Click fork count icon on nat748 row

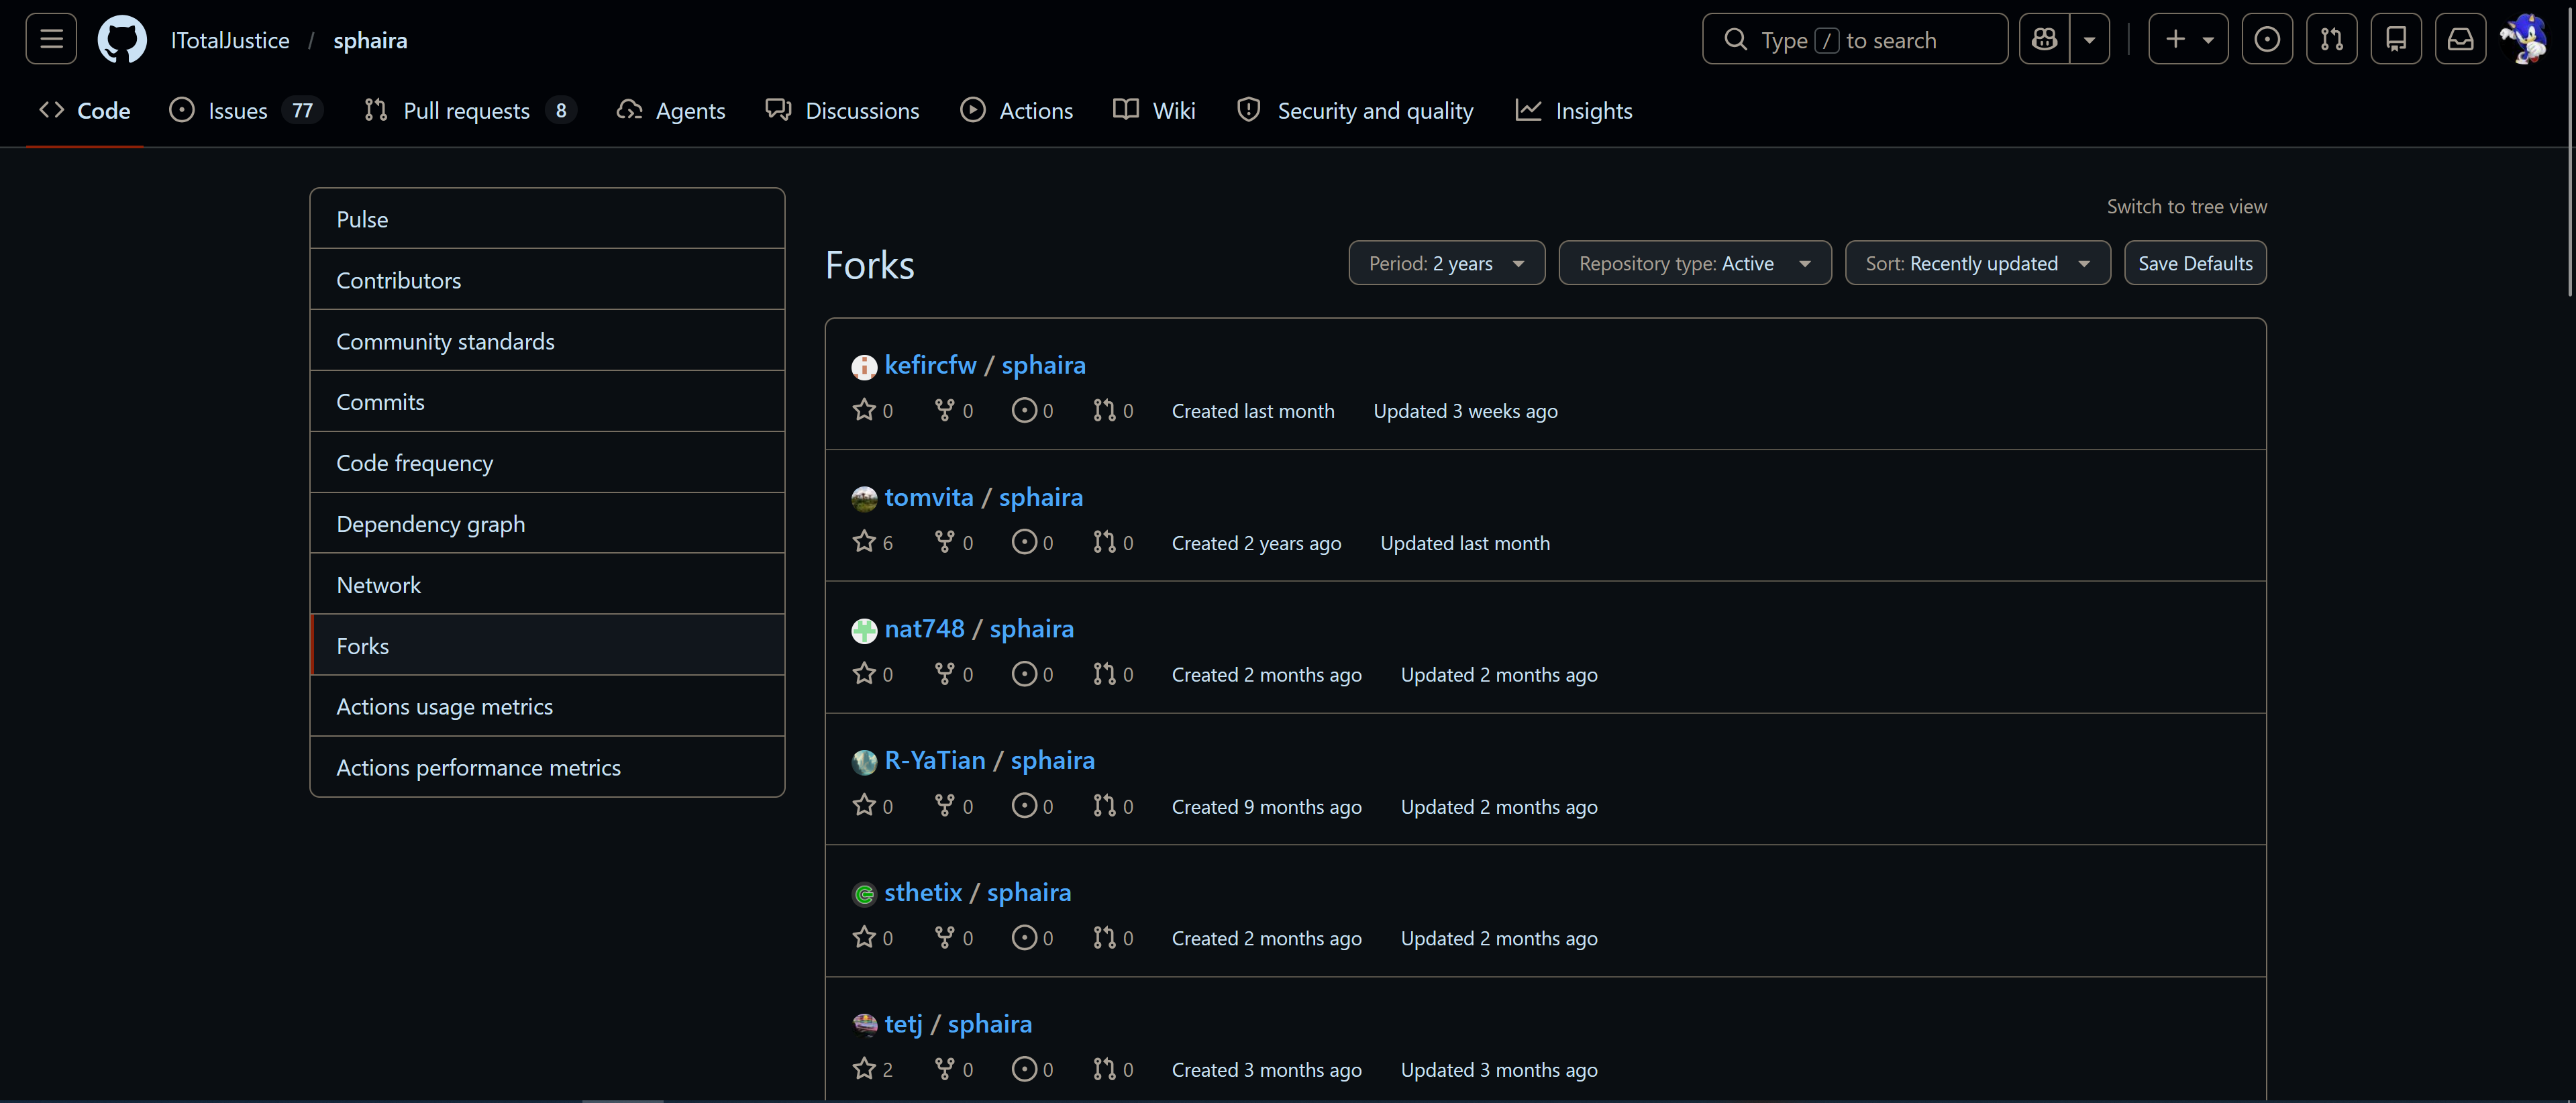pyautogui.click(x=944, y=674)
